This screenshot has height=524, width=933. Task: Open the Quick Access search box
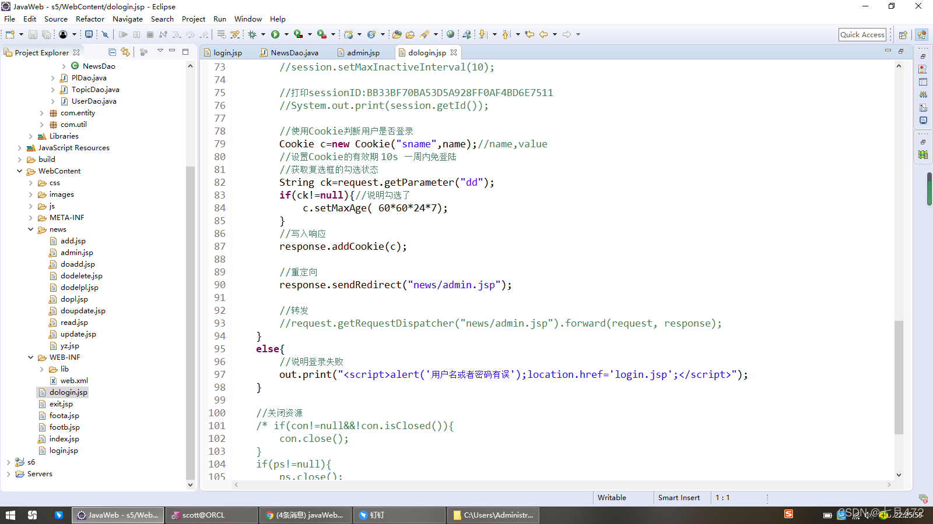862,34
